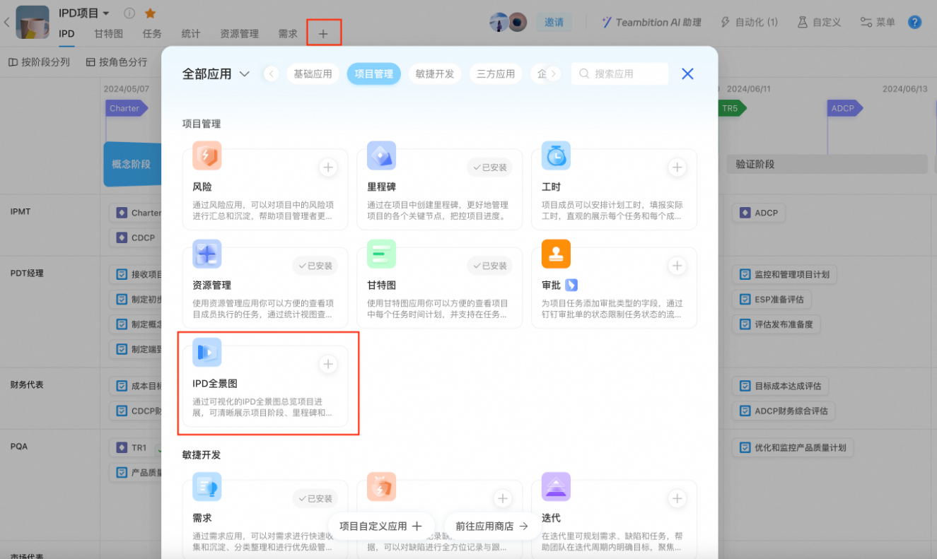Viewport: 937px width, 559px height.
Task: Click the 审批 approval app icon
Action: click(x=555, y=254)
